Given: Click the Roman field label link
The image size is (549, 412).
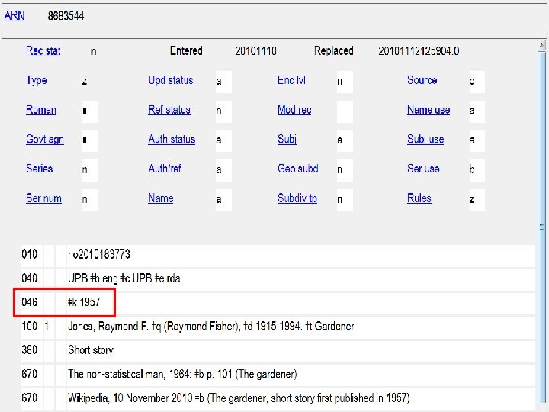Looking at the screenshot, I should click(x=41, y=110).
